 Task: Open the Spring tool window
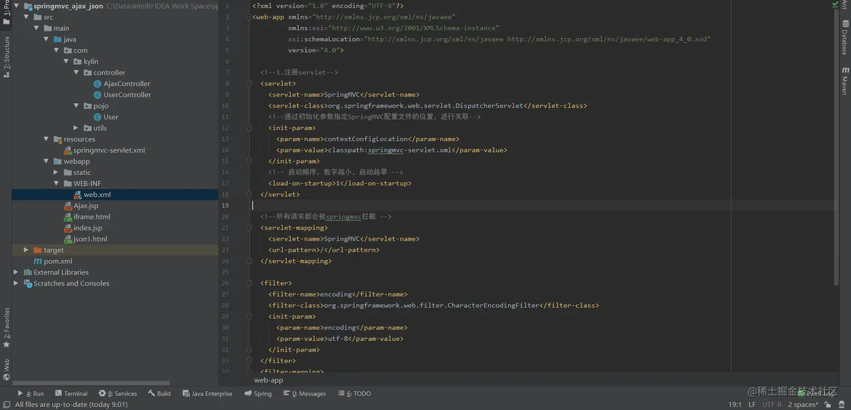pos(258,394)
